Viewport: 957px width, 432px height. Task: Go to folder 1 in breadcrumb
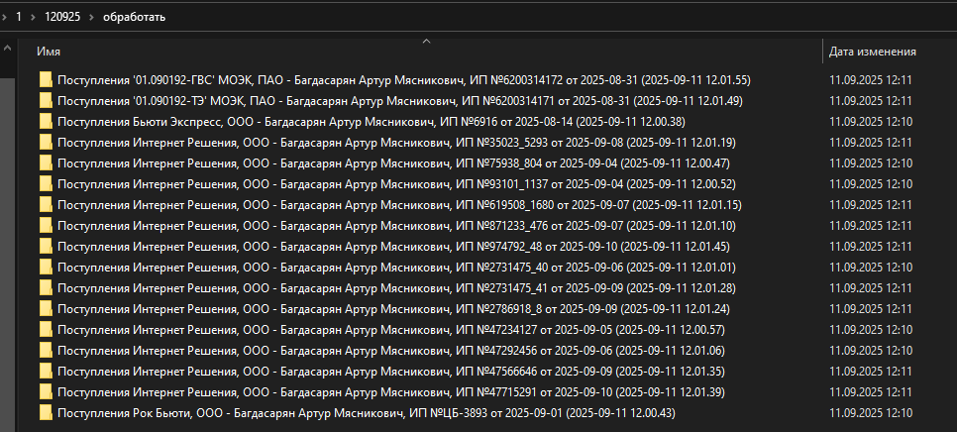coord(18,17)
